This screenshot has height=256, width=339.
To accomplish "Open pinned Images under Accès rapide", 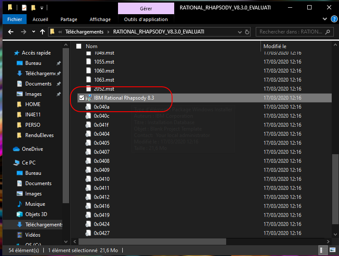I will coord(33,94).
